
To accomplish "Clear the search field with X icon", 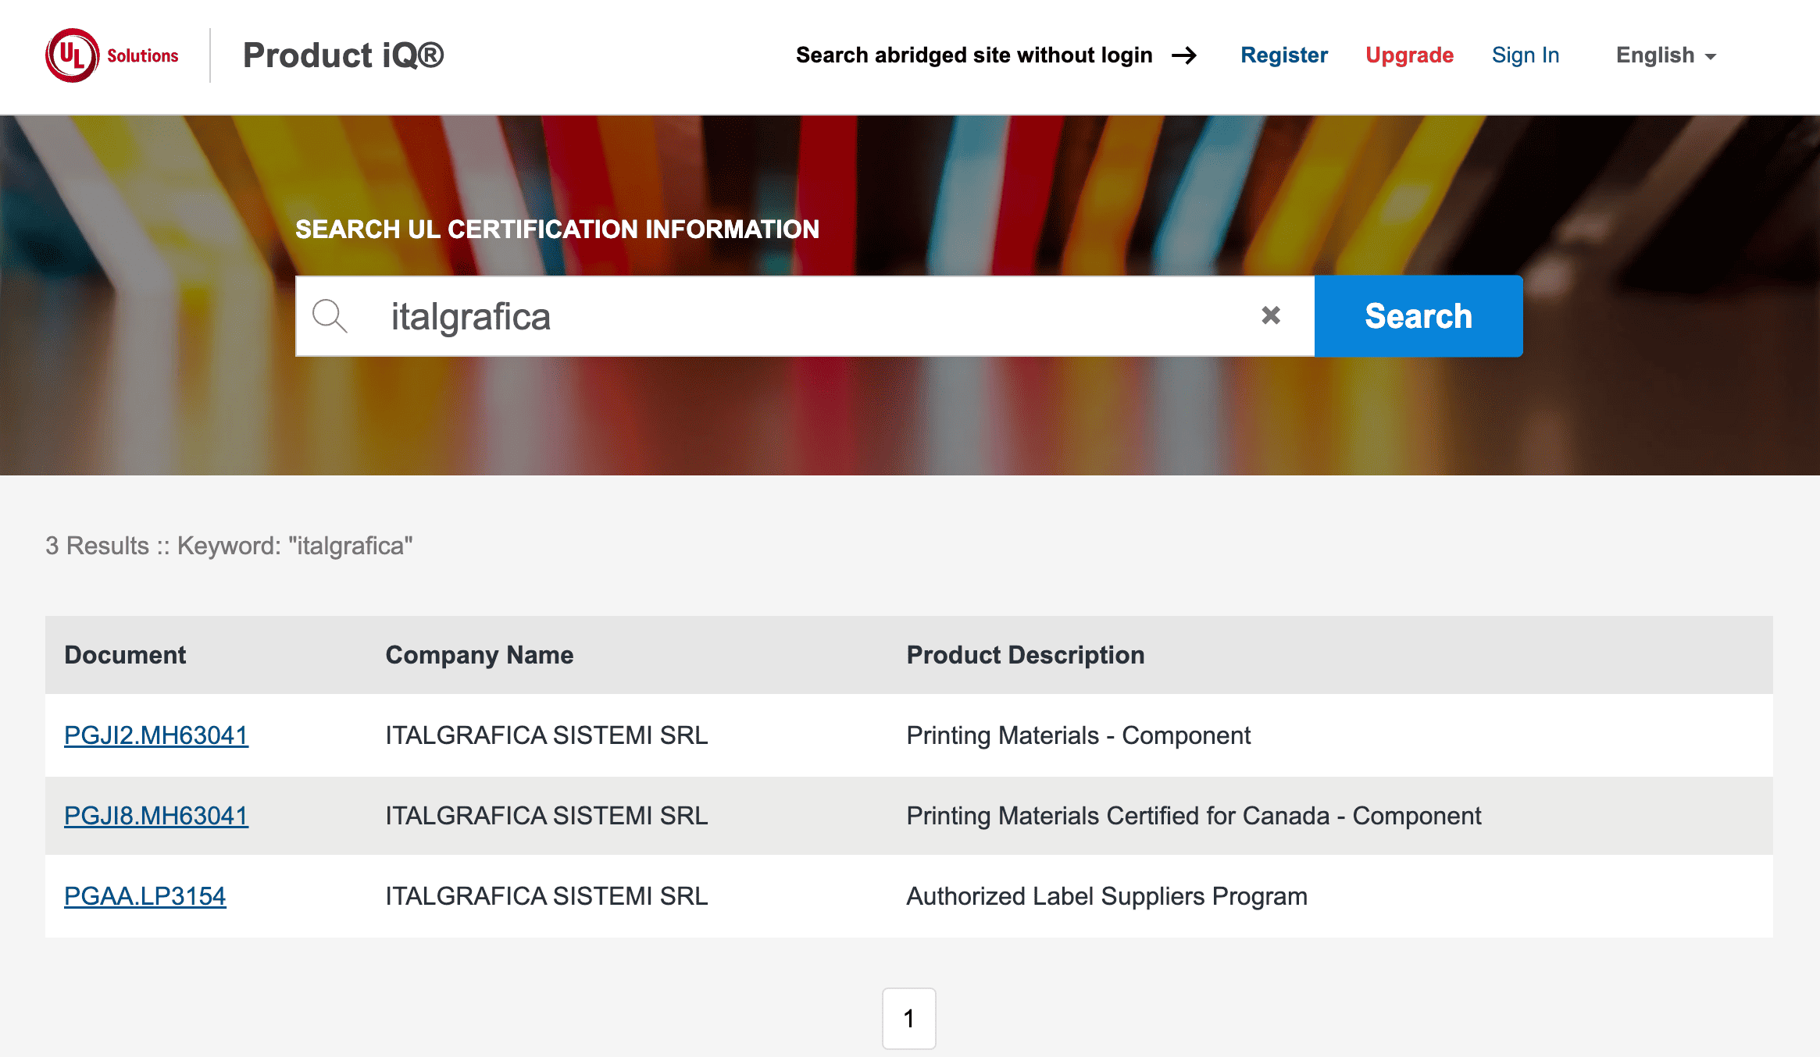I will click(x=1271, y=315).
